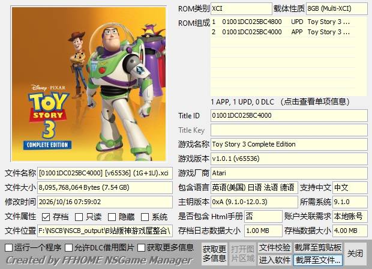Click the 包含语言 languages field
This screenshot has height=269, width=372.
[254, 187]
